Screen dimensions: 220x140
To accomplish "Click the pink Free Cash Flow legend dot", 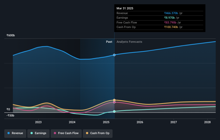I will pos(55,133).
